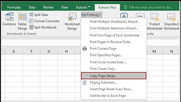
Task: Select the Split Data icon
Action: click(31, 15)
